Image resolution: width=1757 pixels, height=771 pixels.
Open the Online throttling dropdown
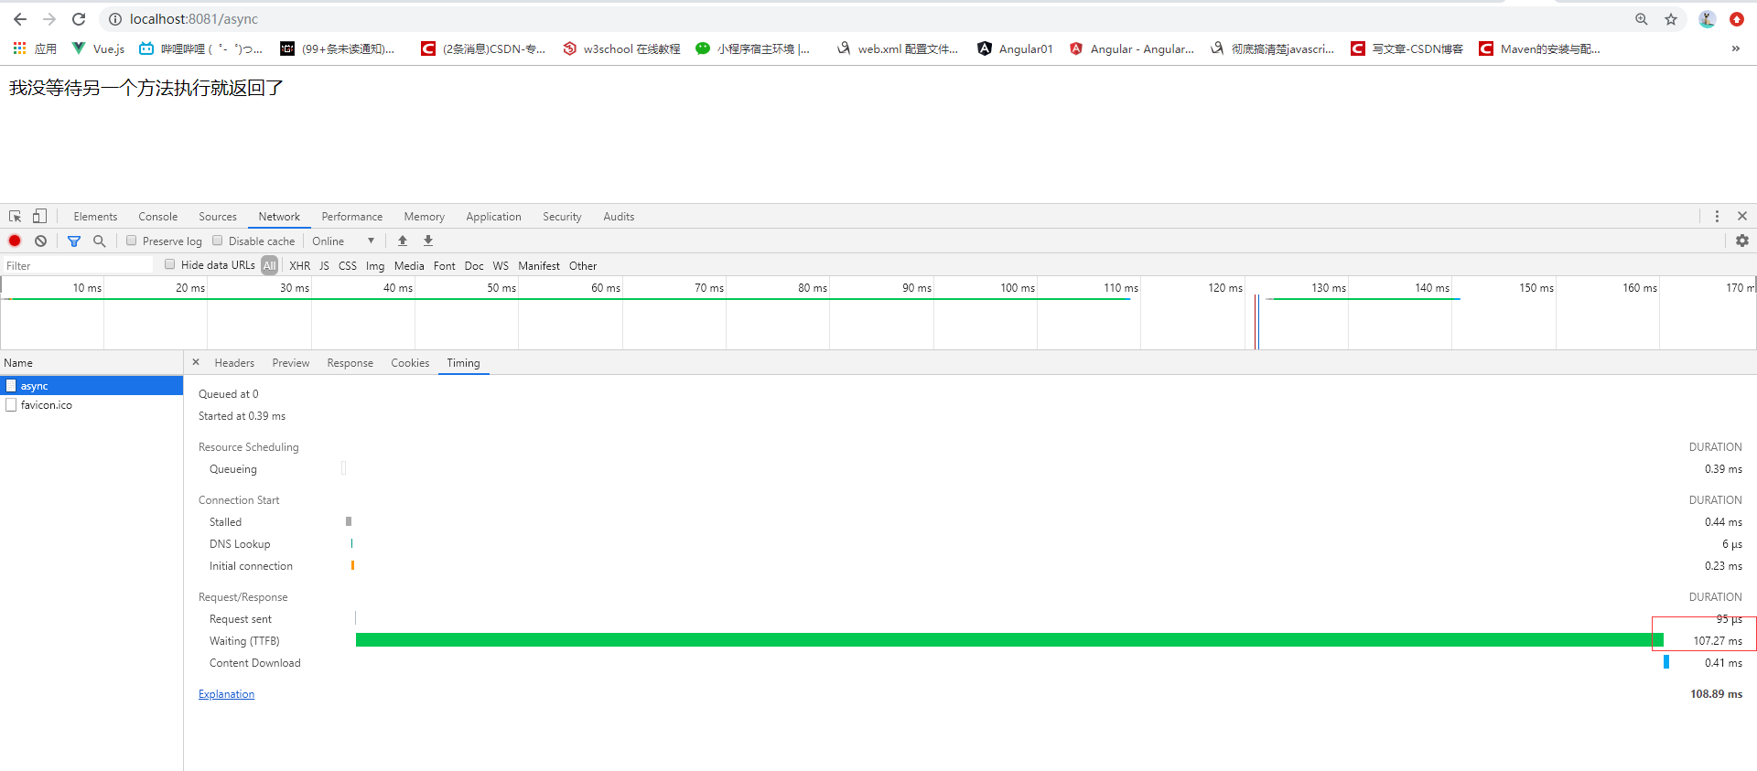coord(343,241)
